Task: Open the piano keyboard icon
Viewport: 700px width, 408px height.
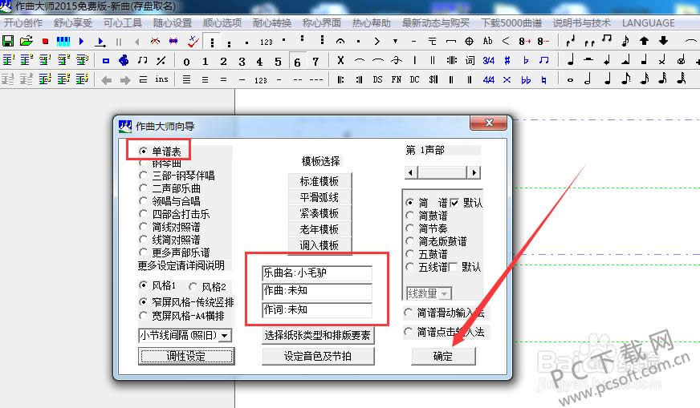Action: point(63,41)
